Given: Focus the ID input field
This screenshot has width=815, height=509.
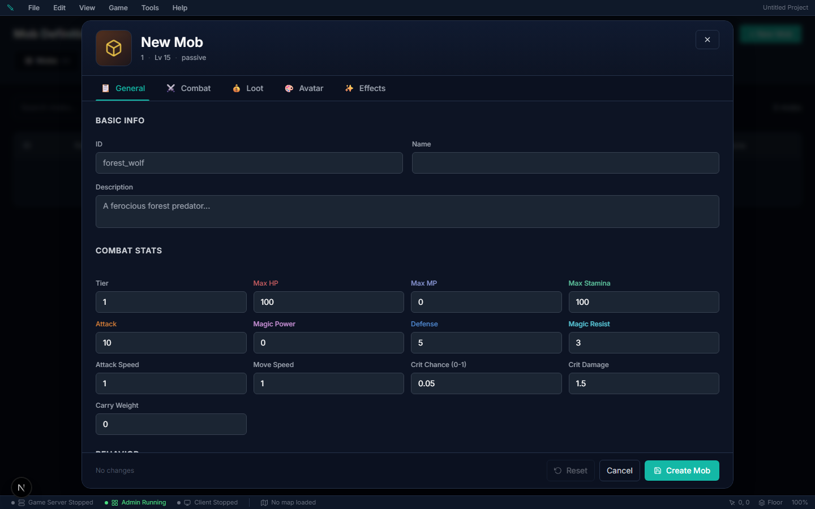Looking at the screenshot, I should pos(249,163).
